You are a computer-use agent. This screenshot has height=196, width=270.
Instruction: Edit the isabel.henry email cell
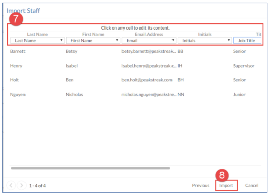[149, 66]
